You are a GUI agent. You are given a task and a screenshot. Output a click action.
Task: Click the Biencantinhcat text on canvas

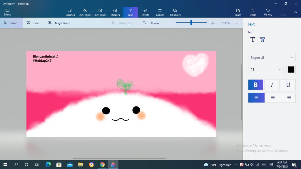click(x=46, y=56)
